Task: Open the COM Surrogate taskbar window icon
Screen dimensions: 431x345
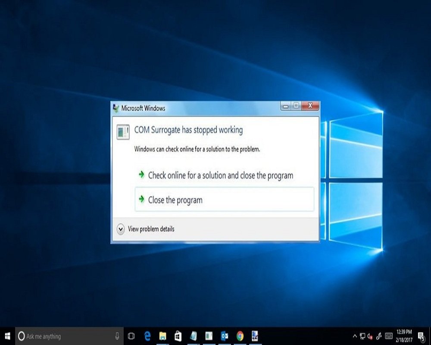Action: point(209,336)
